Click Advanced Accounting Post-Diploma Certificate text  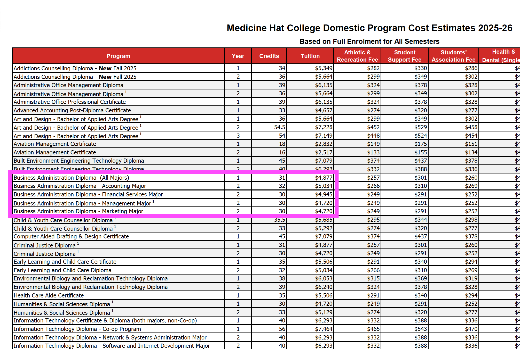tap(72, 110)
